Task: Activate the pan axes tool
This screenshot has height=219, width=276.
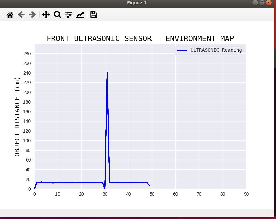Action: tap(46, 15)
